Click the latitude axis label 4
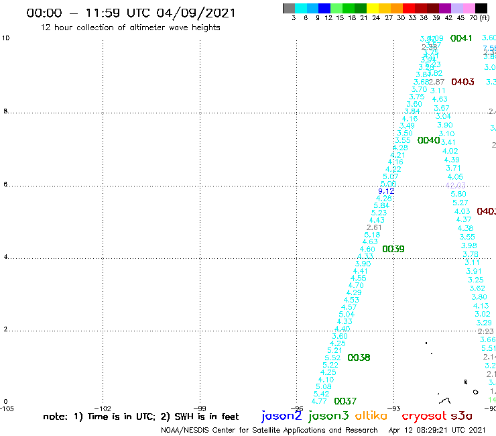 pyautogui.click(x=5, y=256)
